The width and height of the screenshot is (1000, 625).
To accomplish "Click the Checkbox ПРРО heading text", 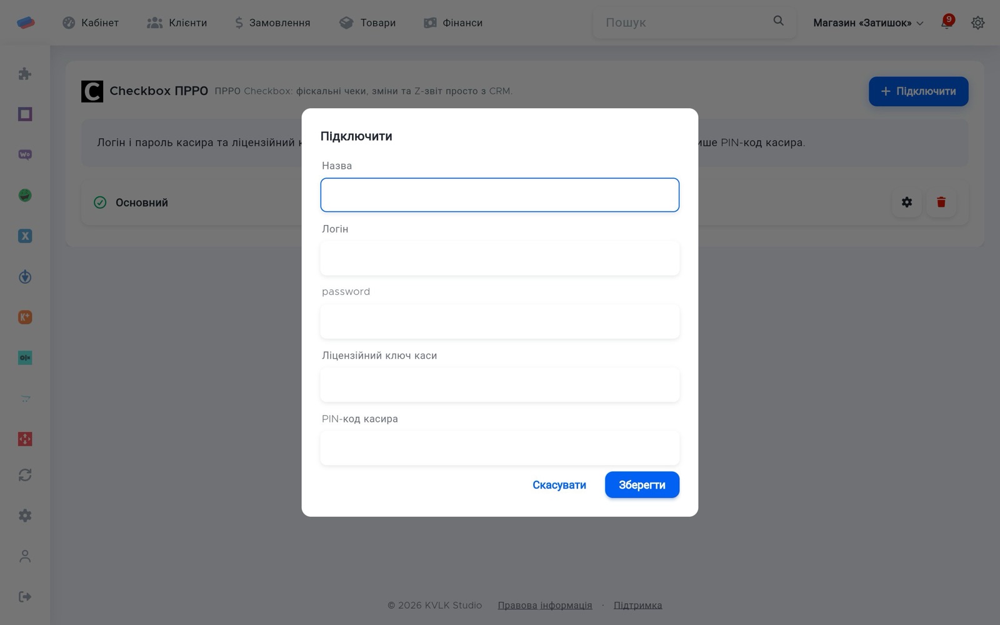I will pyautogui.click(x=159, y=91).
